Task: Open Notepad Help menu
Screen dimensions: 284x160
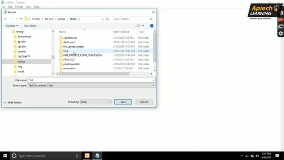Action: click(x=36, y=7)
